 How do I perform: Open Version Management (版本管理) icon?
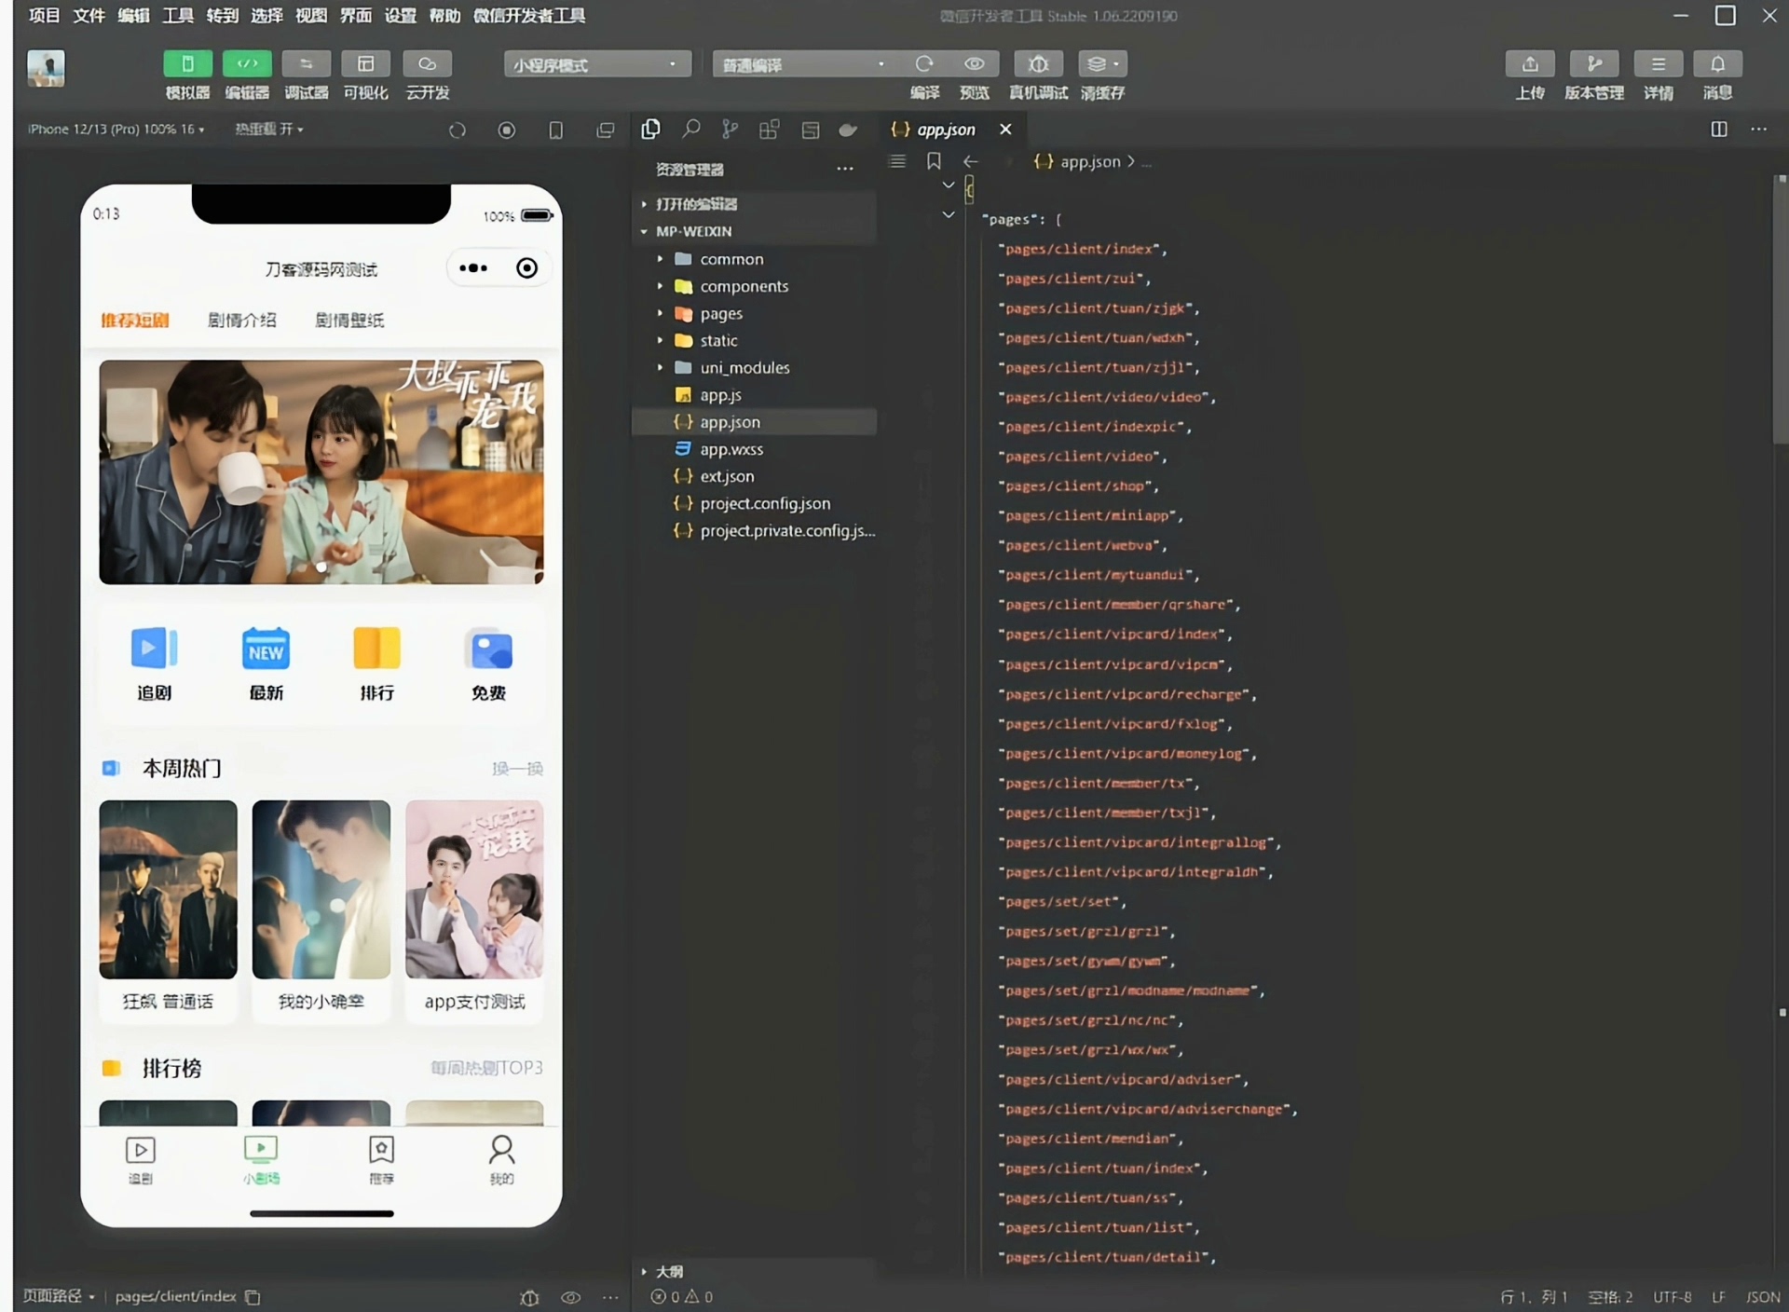[1593, 64]
